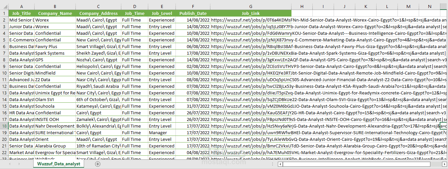The width and height of the screenshot is (448, 169).
Task: Click the Publish_Date header cell
Action: click(193, 13)
